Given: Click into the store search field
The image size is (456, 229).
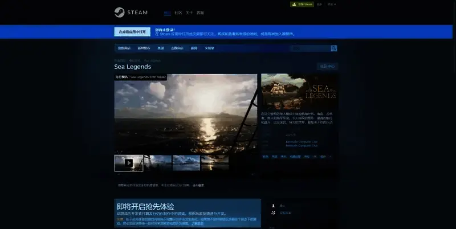Looking at the screenshot, I should pyautogui.click(x=310, y=48).
